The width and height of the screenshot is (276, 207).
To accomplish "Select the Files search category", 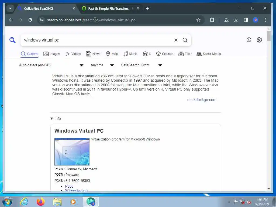I will (x=185, y=54).
